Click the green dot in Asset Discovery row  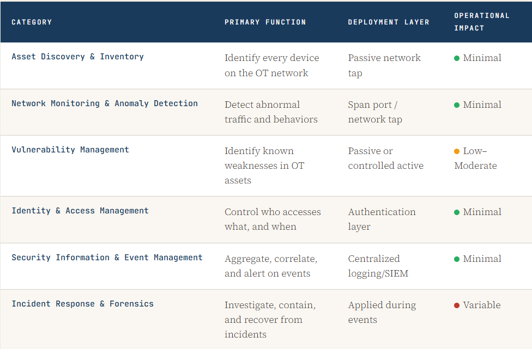point(457,58)
